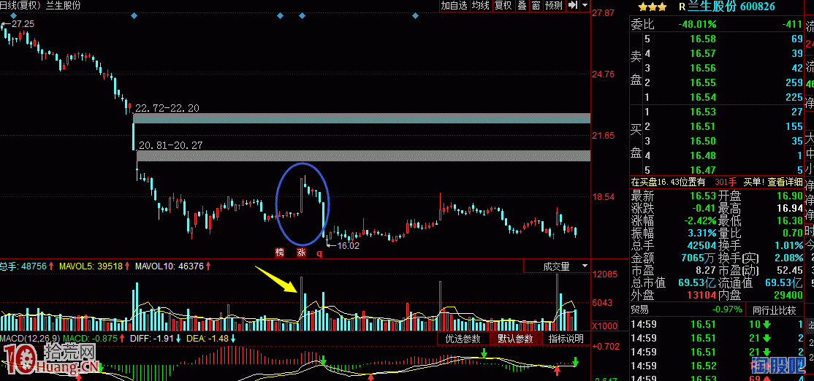Click the 同行业比较 button

[x=775, y=310]
